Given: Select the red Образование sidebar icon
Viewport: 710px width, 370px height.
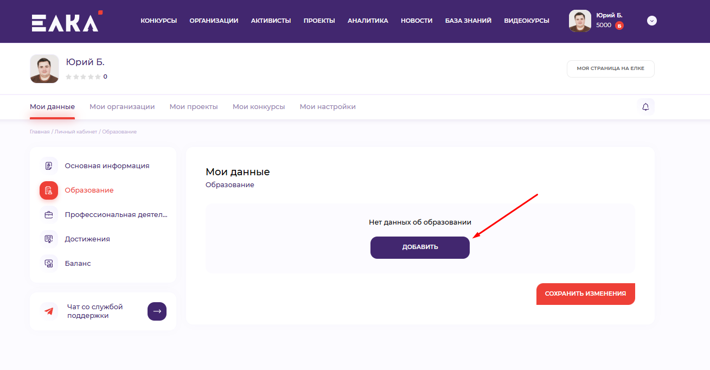Looking at the screenshot, I should pos(49,190).
